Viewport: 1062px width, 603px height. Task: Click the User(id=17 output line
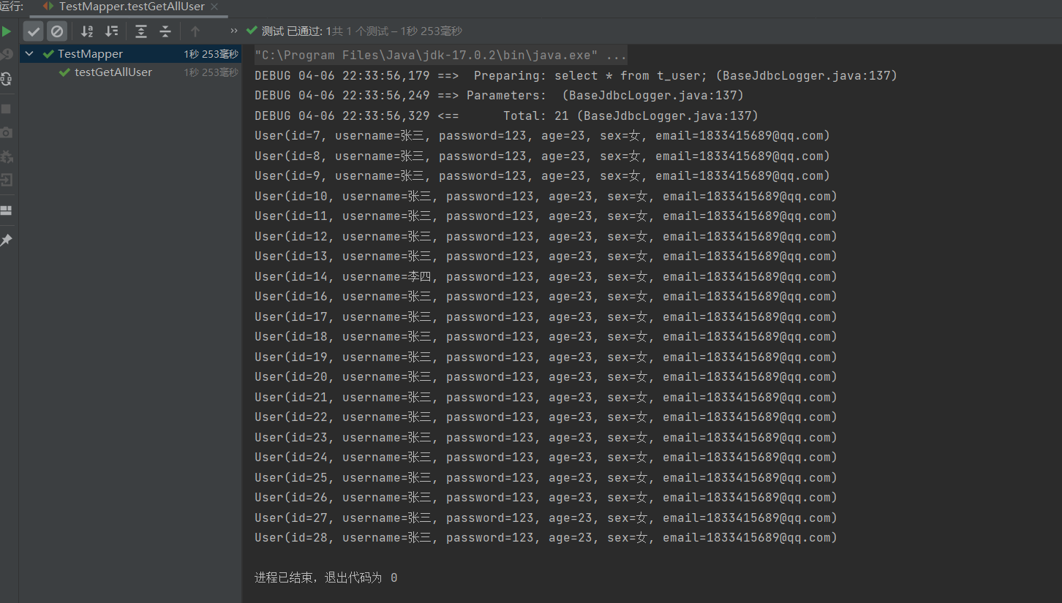pyautogui.click(x=546, y=317)
